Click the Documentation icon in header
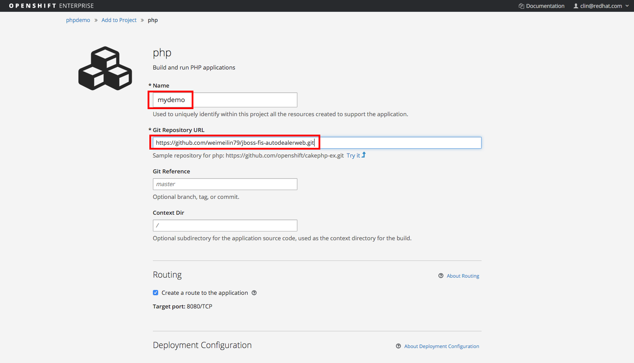Screen dimensions: 634x363 tap(521, 6)
